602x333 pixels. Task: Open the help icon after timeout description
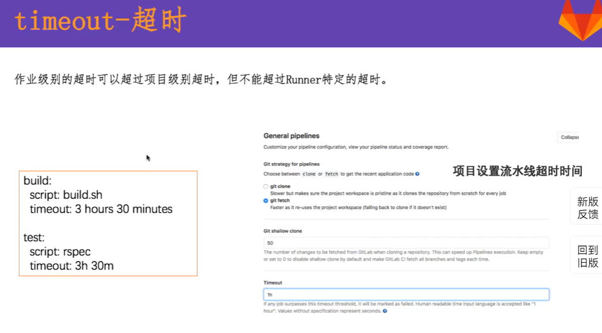[x=385, y=311]
